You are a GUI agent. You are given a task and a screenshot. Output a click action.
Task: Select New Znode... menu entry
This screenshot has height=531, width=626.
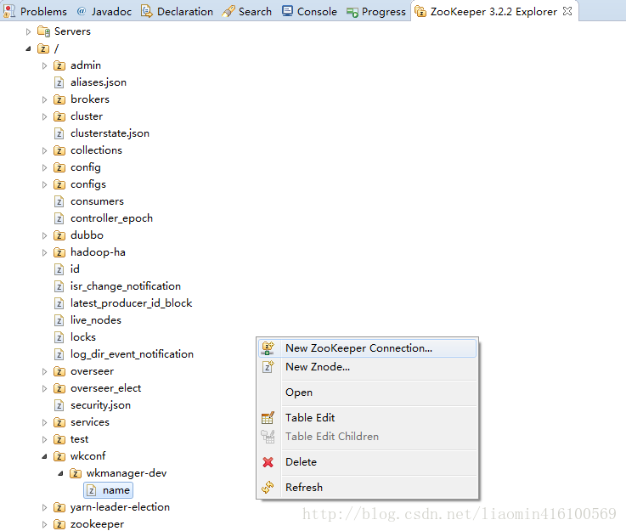318,367
